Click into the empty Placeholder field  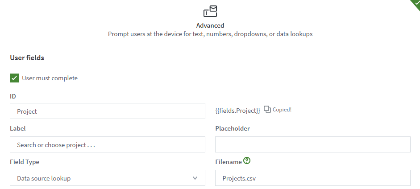(x=312, y=144)
